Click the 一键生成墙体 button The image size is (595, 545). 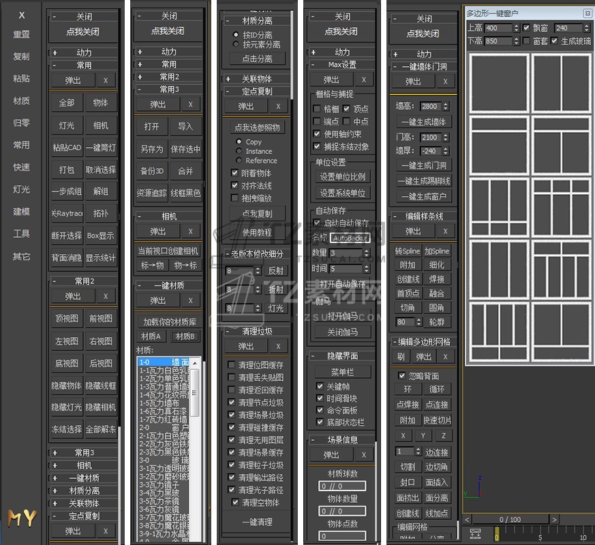(423, 122)
